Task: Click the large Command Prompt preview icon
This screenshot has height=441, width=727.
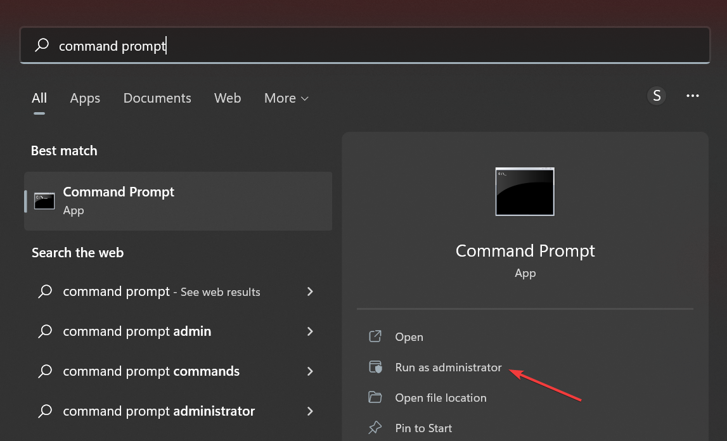Action: (525, 191)
